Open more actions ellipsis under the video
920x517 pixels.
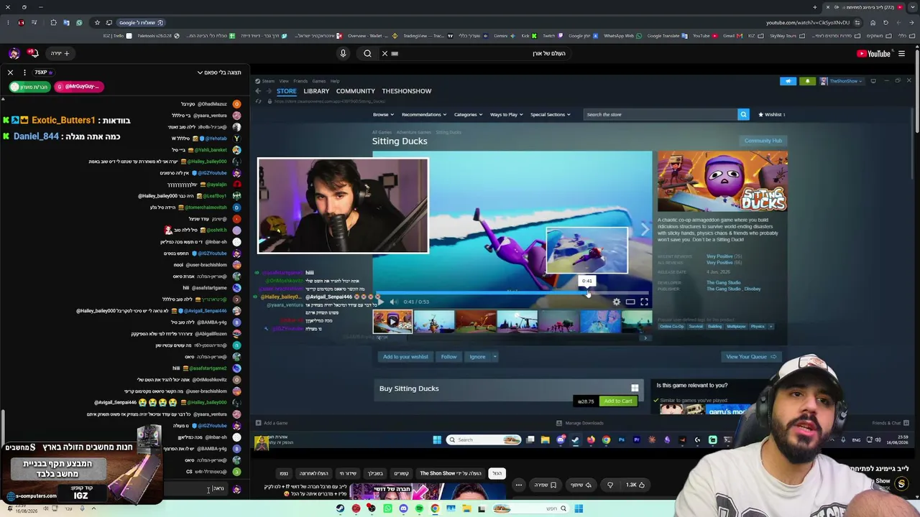(518, 485)
